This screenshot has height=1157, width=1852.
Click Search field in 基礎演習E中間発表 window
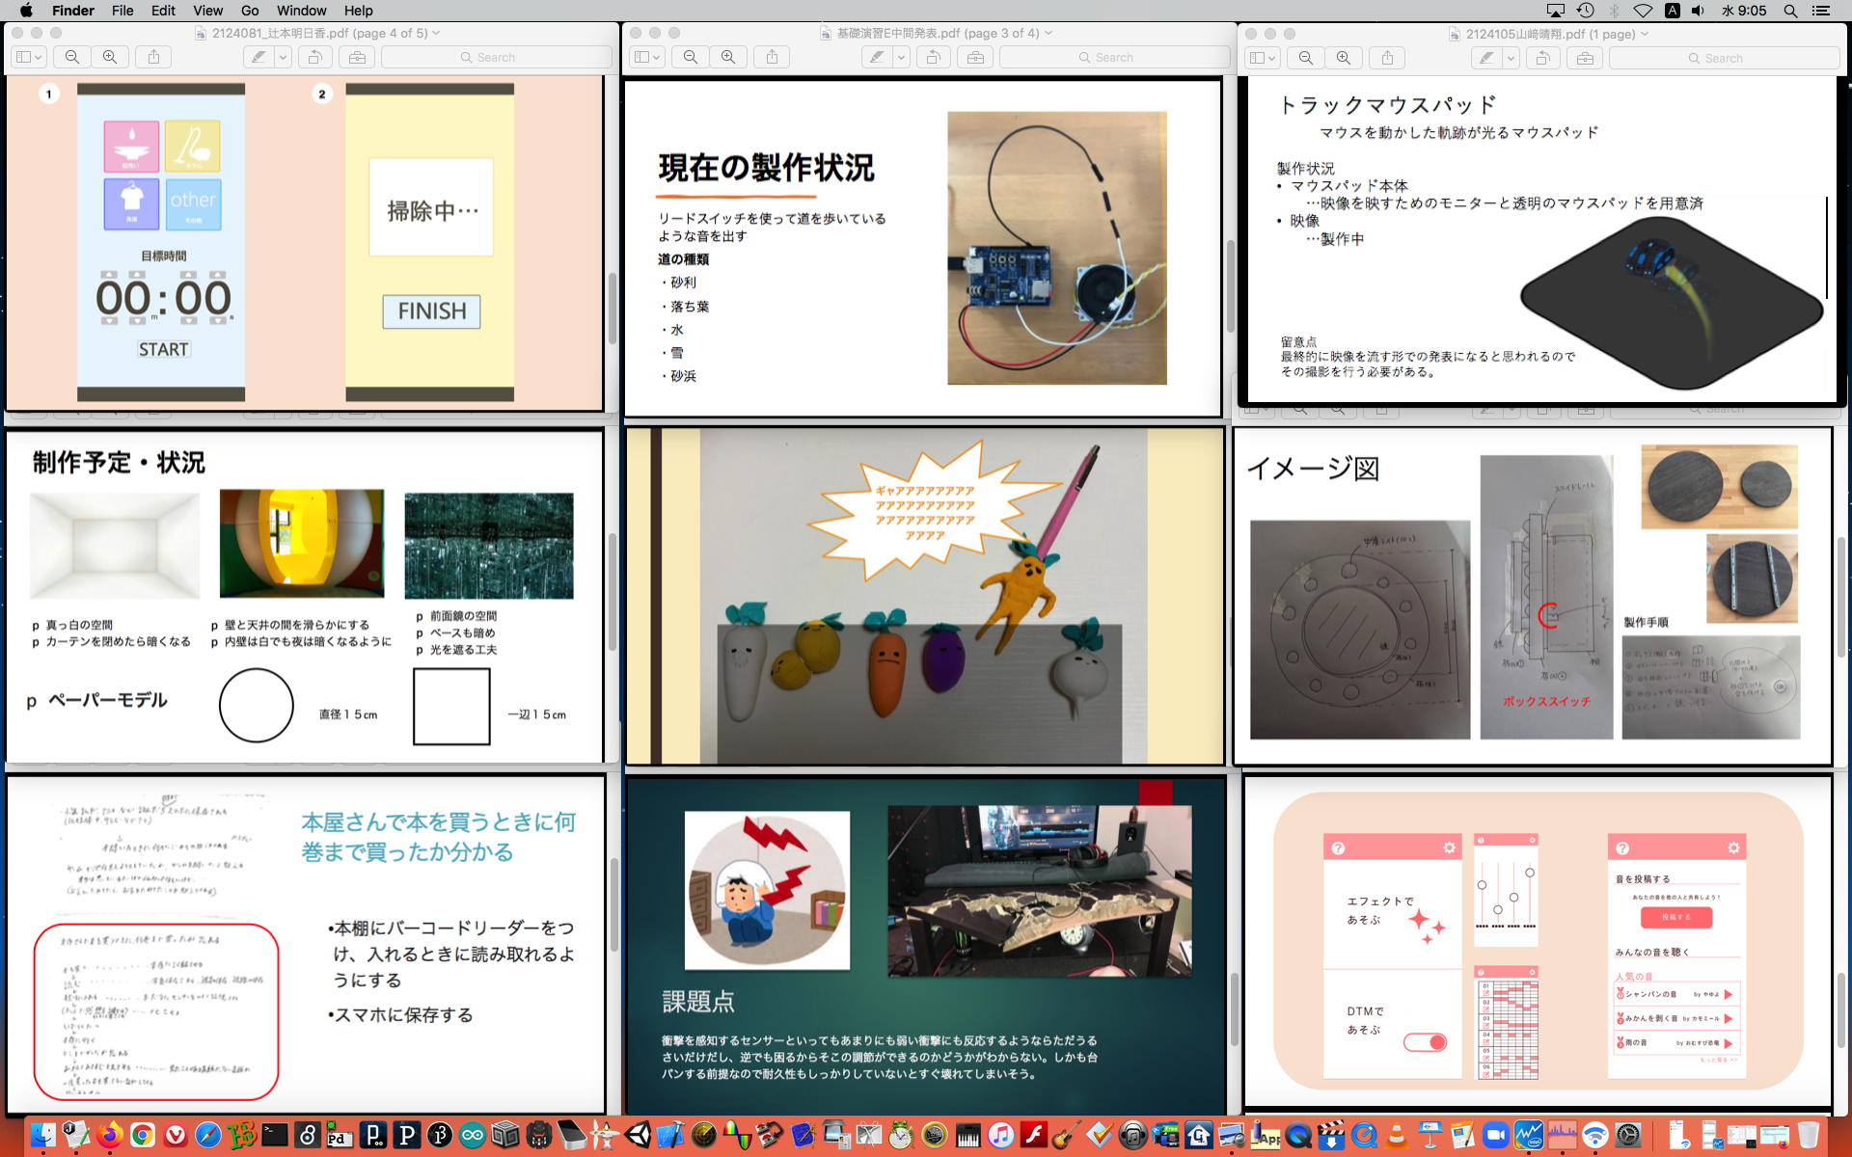[1114, 58]
